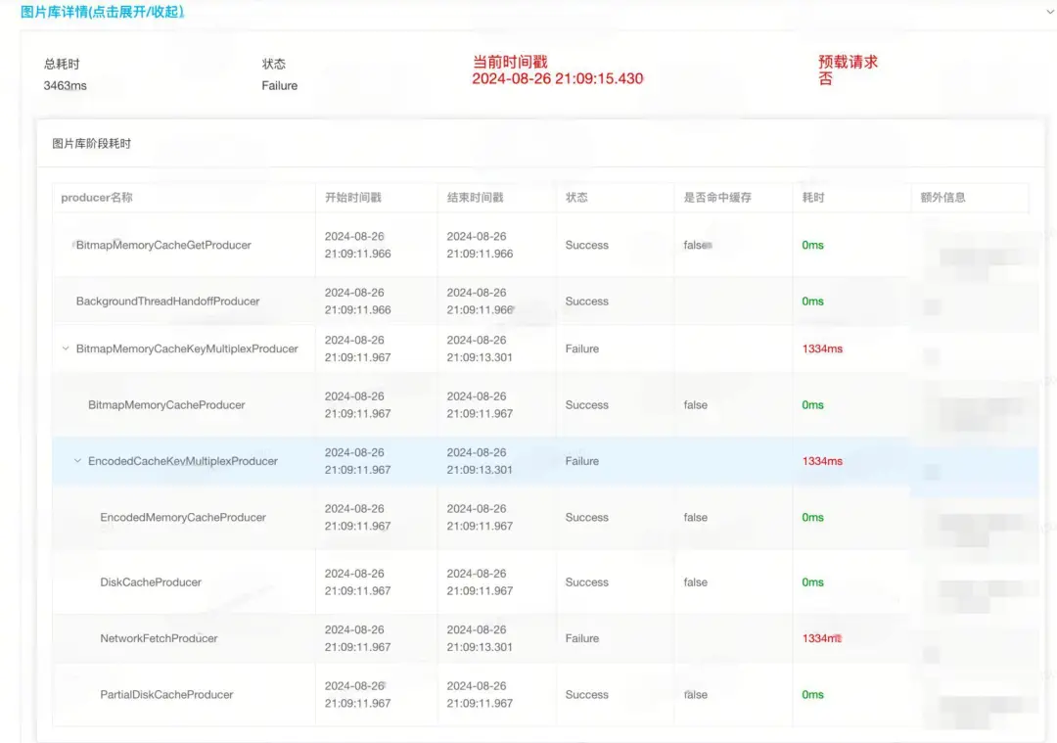The height and width of the screenshot is (743, 1057).
Task: Click 0ms in the BitmapMemoryCacheProducer row
Action: tap(812, 405)
